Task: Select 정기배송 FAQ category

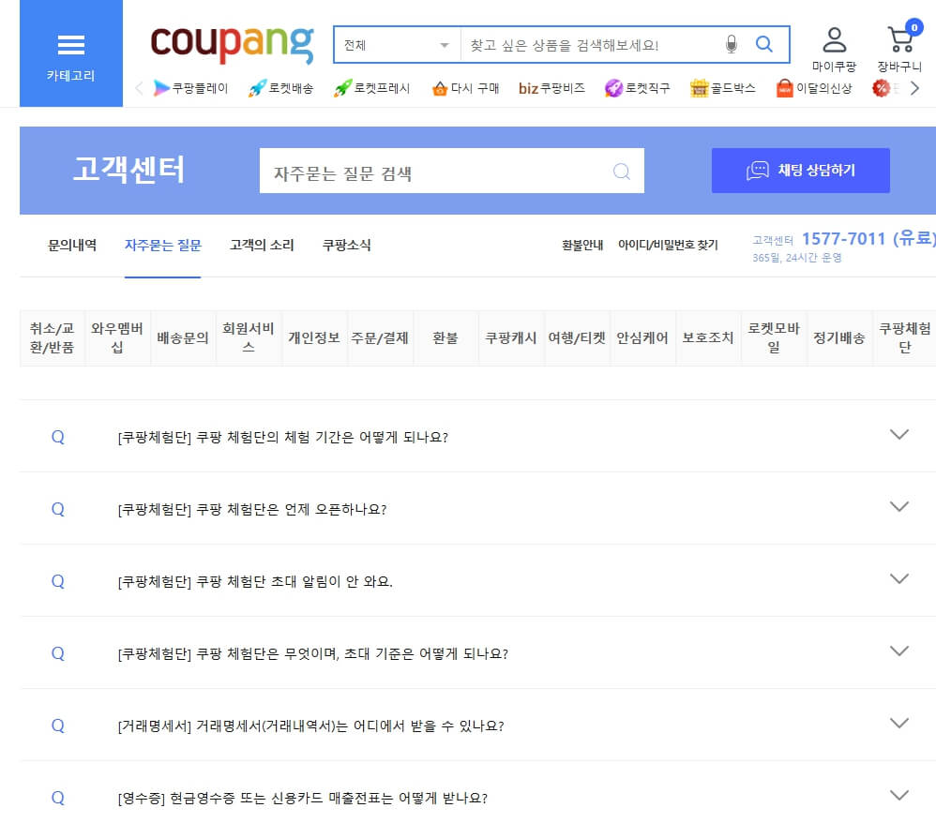Action: point(839,337)
